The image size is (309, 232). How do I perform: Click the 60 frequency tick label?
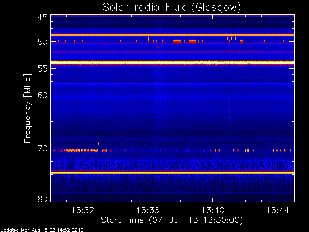[x=42, y=95]
